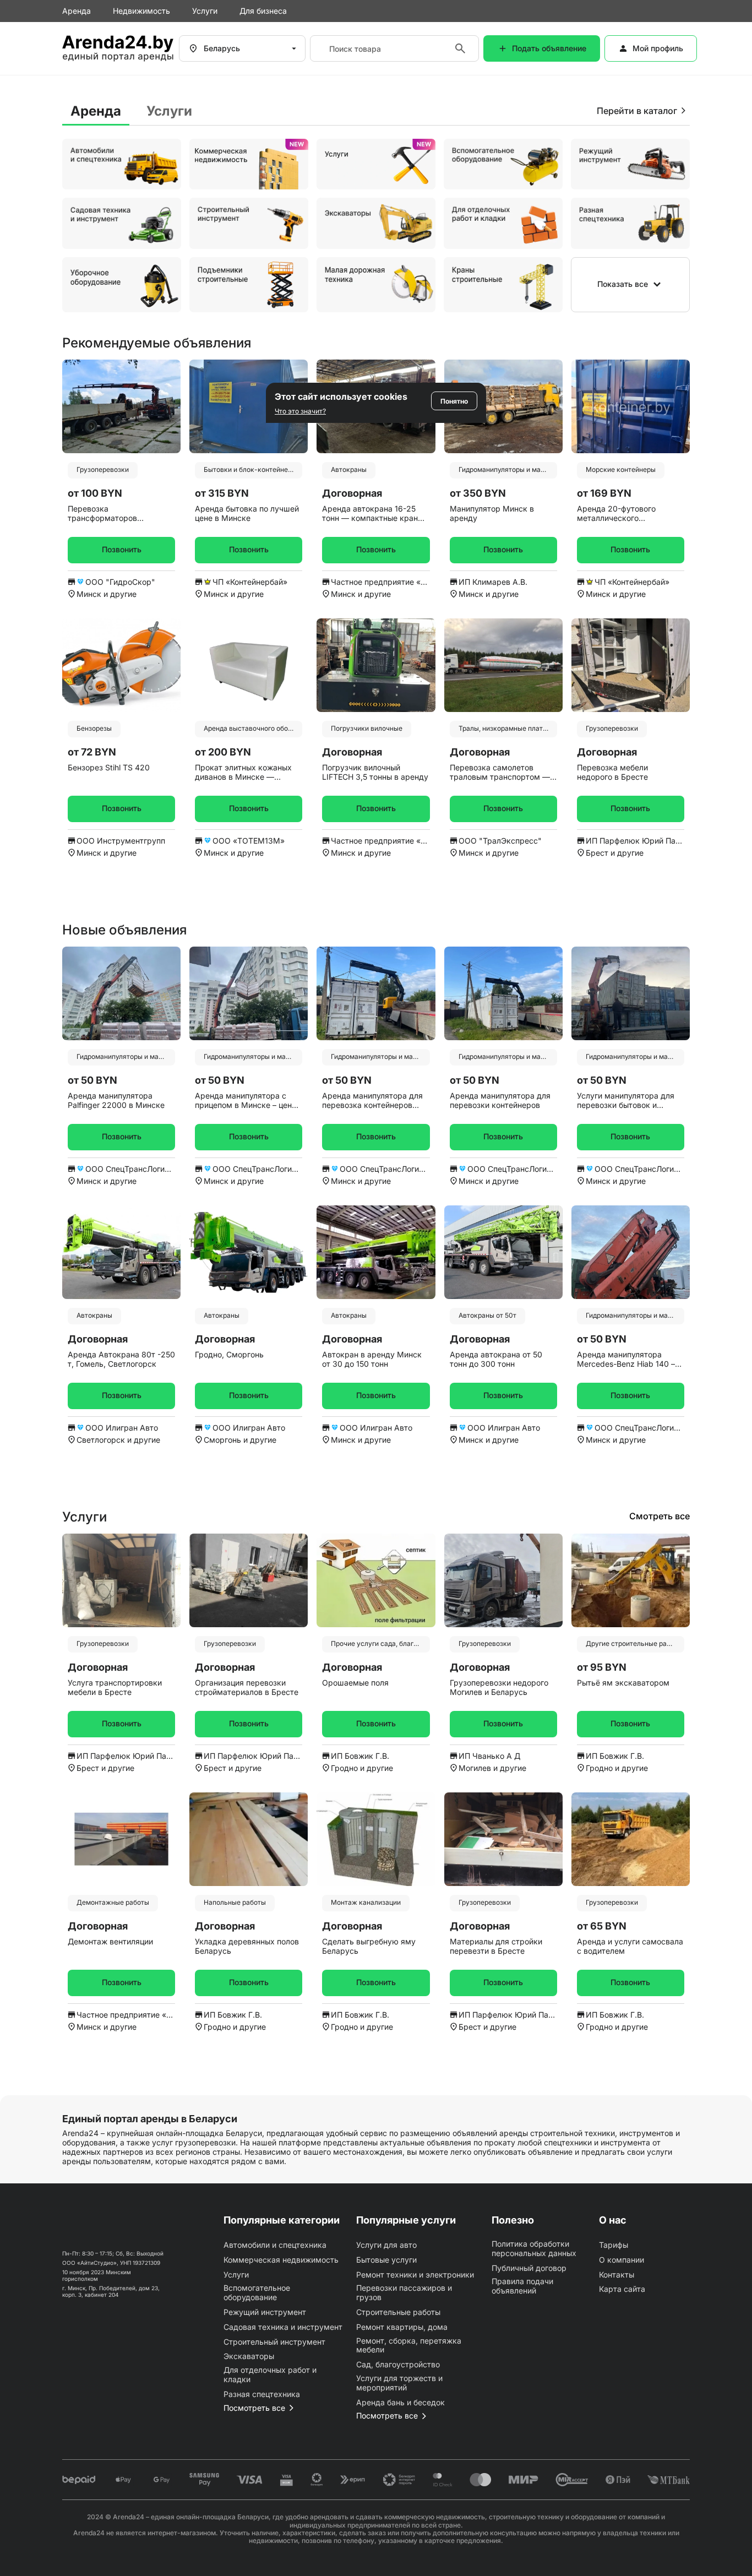Expand Посмотреть все under popular categories
Image resolution: width=752 pixels, height=2576 pixels.
258,2408
